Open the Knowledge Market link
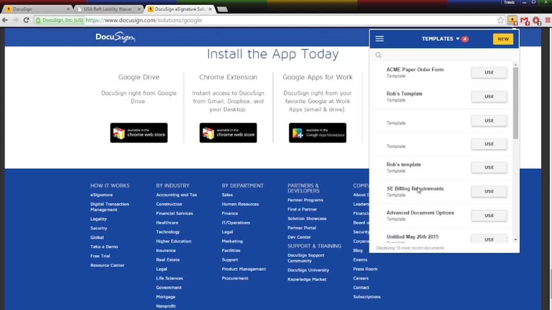This screenshot has width=552, height=310. pyautogui.click(x=307, y=279)
